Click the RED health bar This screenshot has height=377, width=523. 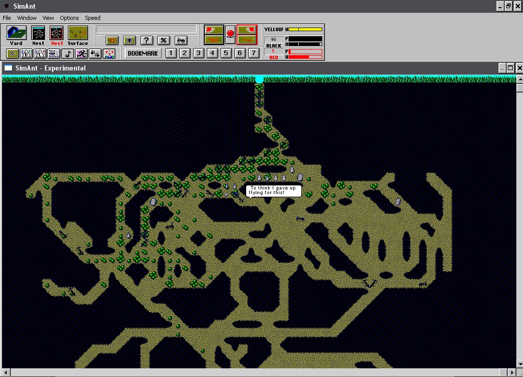click(x=305, y=57)
